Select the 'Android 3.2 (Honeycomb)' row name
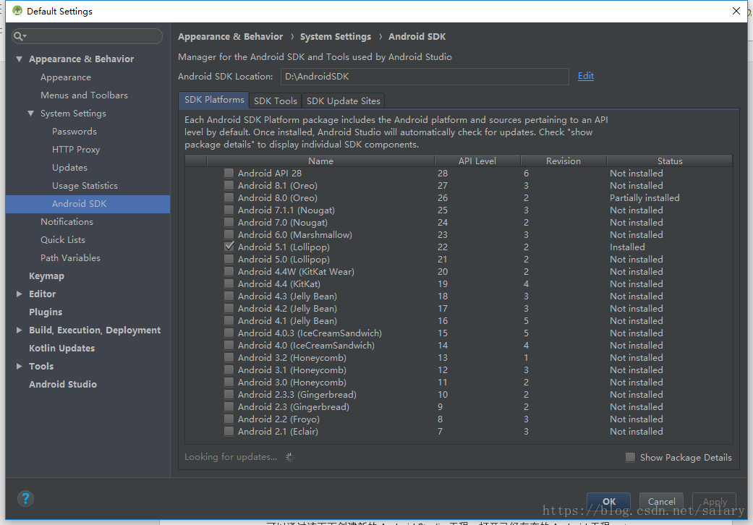Viewport: 753px width, 525px height. [x=292, y=357]
